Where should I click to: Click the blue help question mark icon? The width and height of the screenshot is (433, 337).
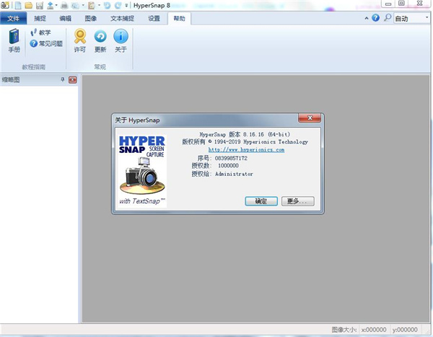coord(375,18)
